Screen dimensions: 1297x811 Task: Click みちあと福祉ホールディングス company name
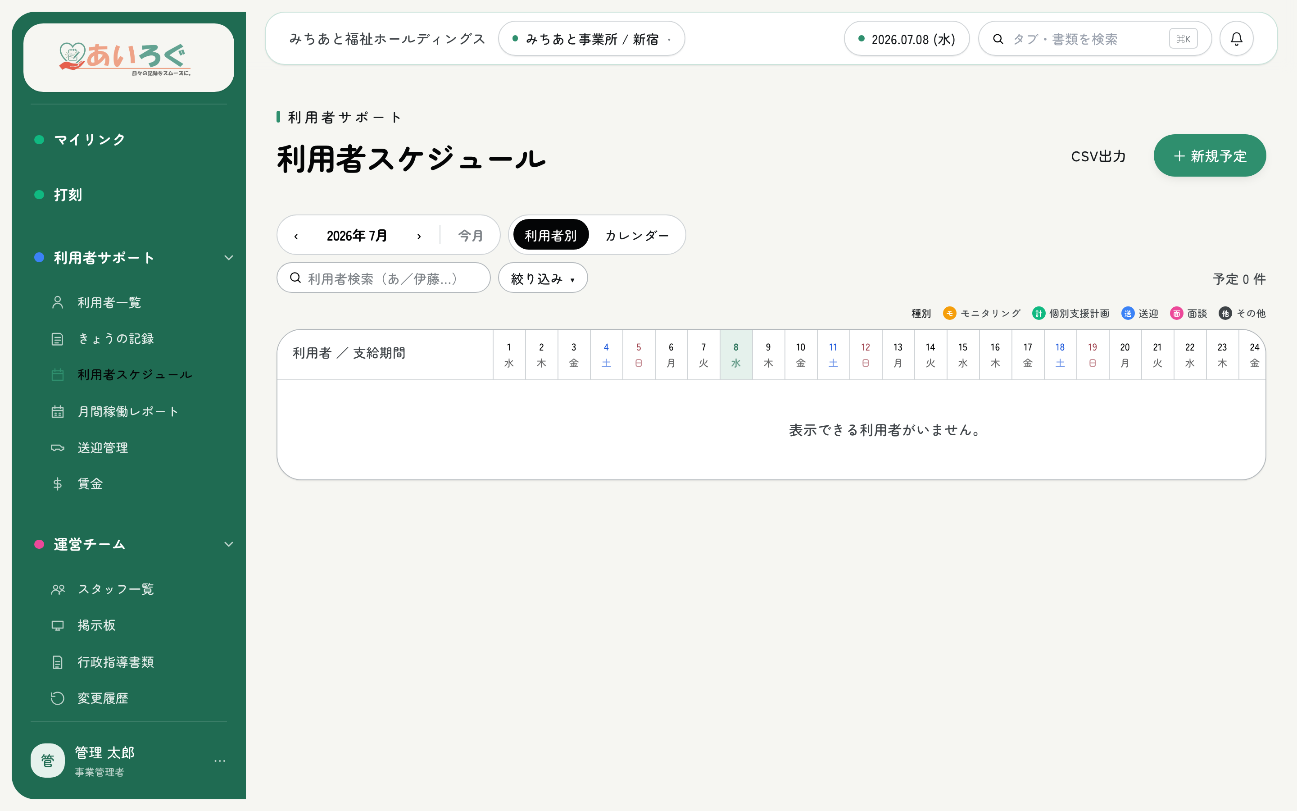coord(387,39)
